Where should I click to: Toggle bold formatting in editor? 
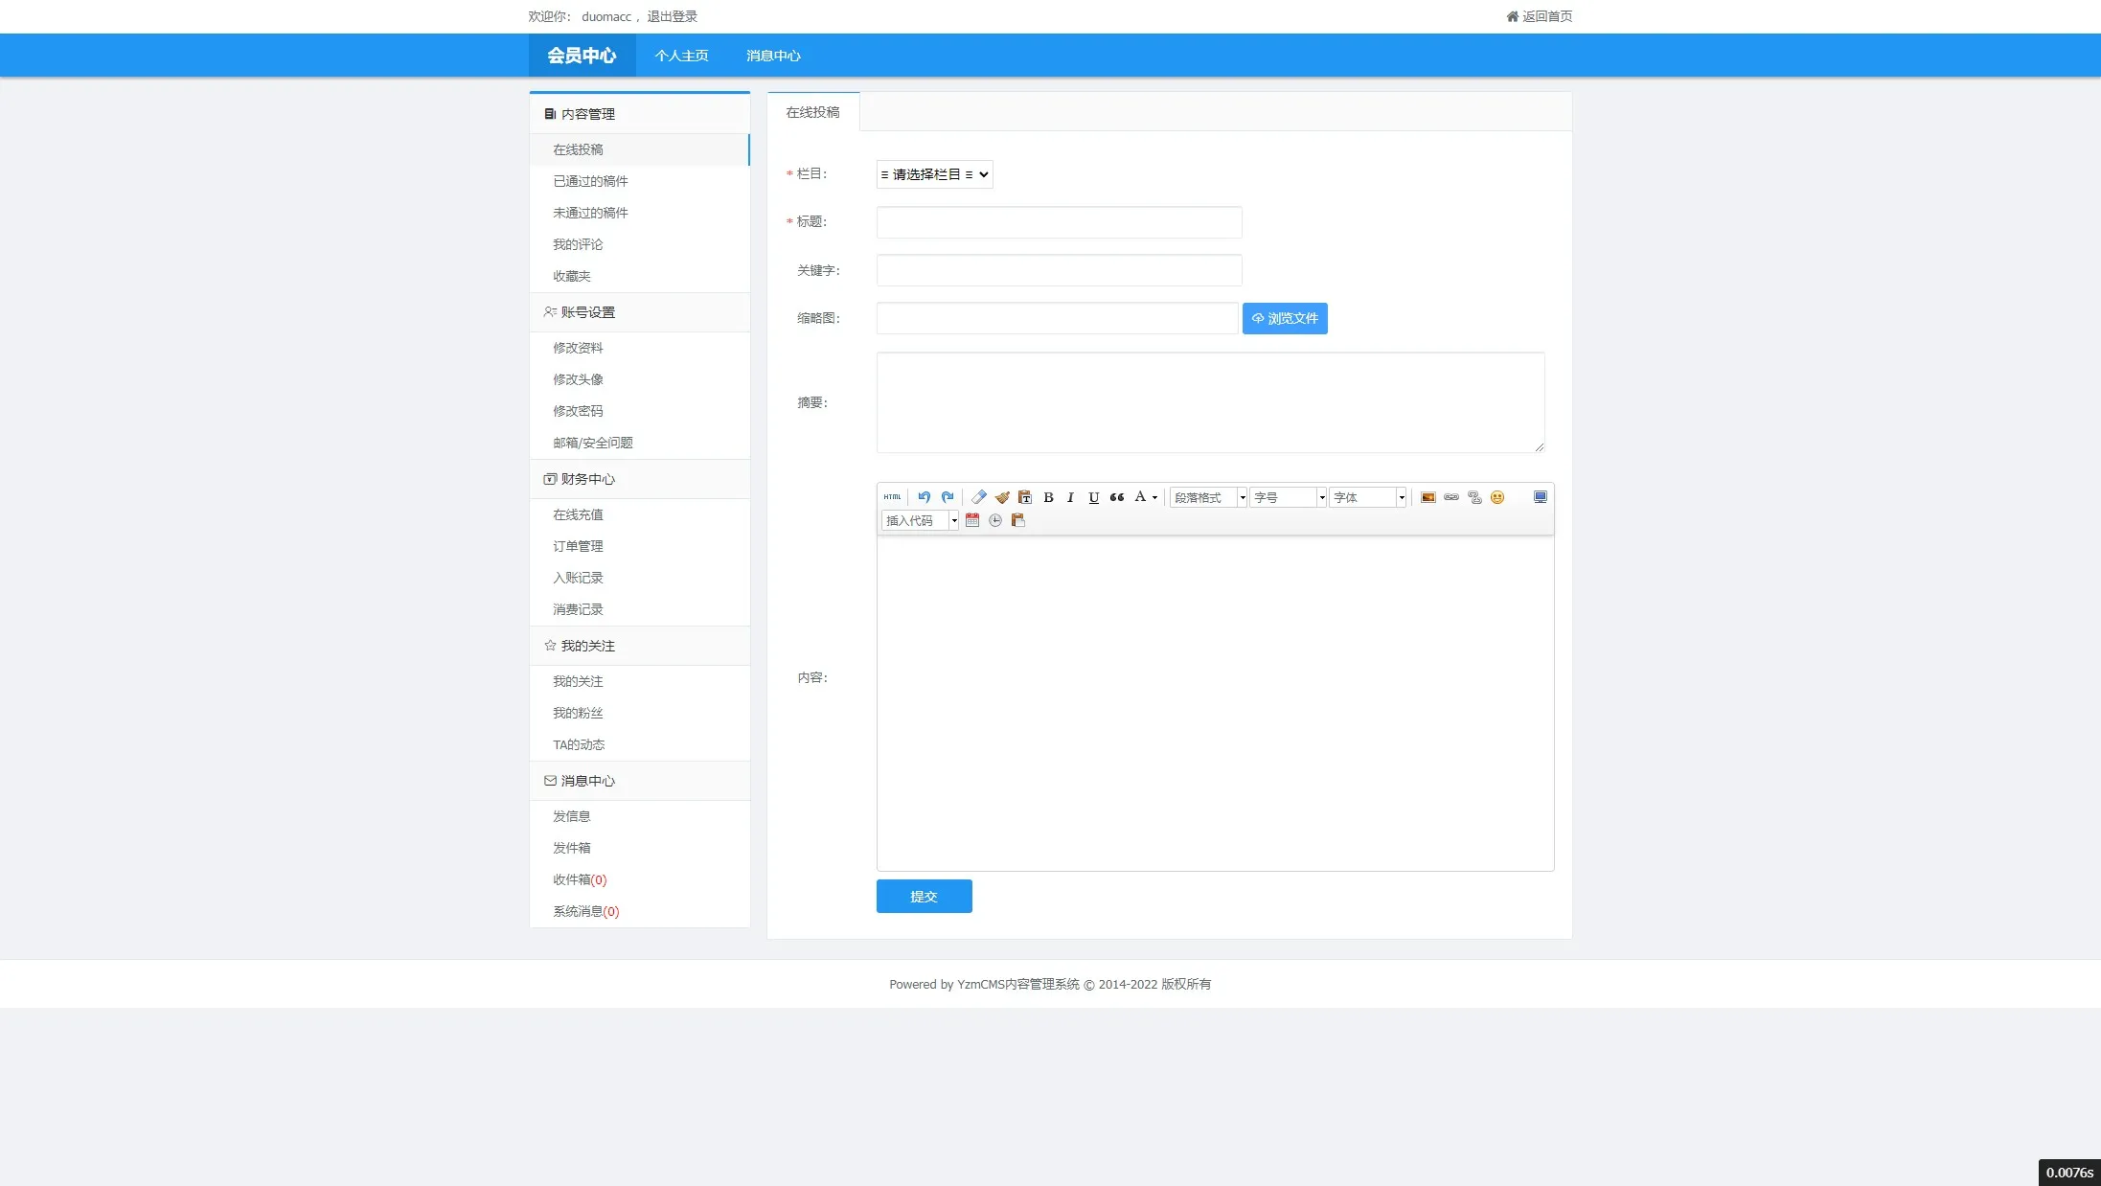(x=1048, y=497)
